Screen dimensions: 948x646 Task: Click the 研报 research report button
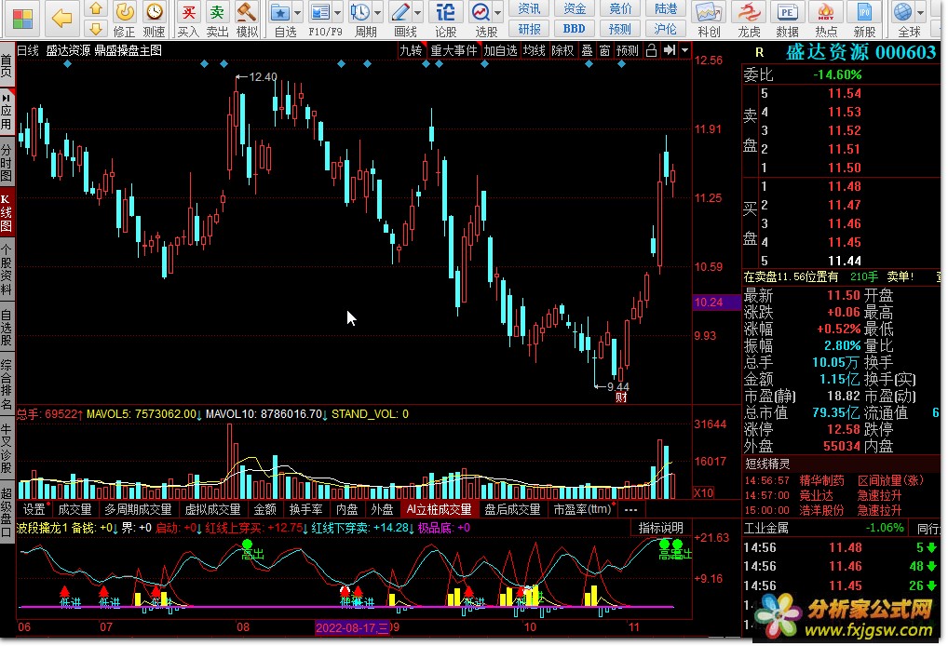529,29
